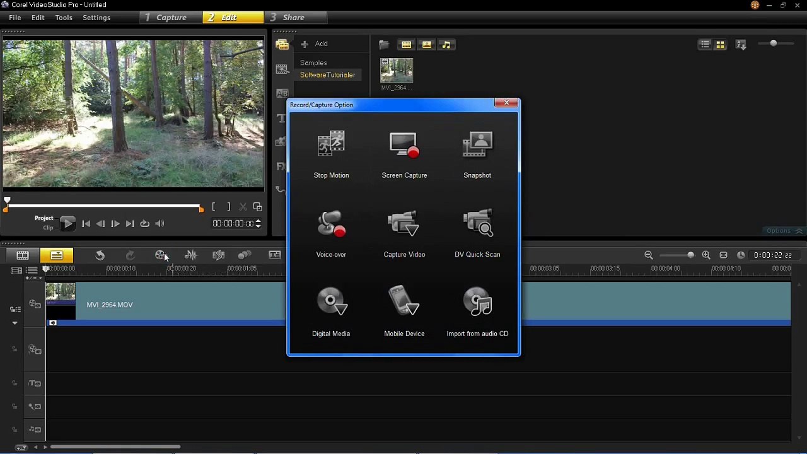
Task: Click the Import Media Files folder icon
Action: 383,44
